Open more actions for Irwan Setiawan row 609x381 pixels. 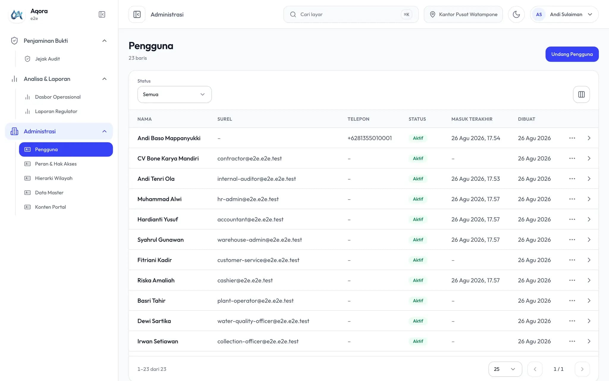(572, 341)
